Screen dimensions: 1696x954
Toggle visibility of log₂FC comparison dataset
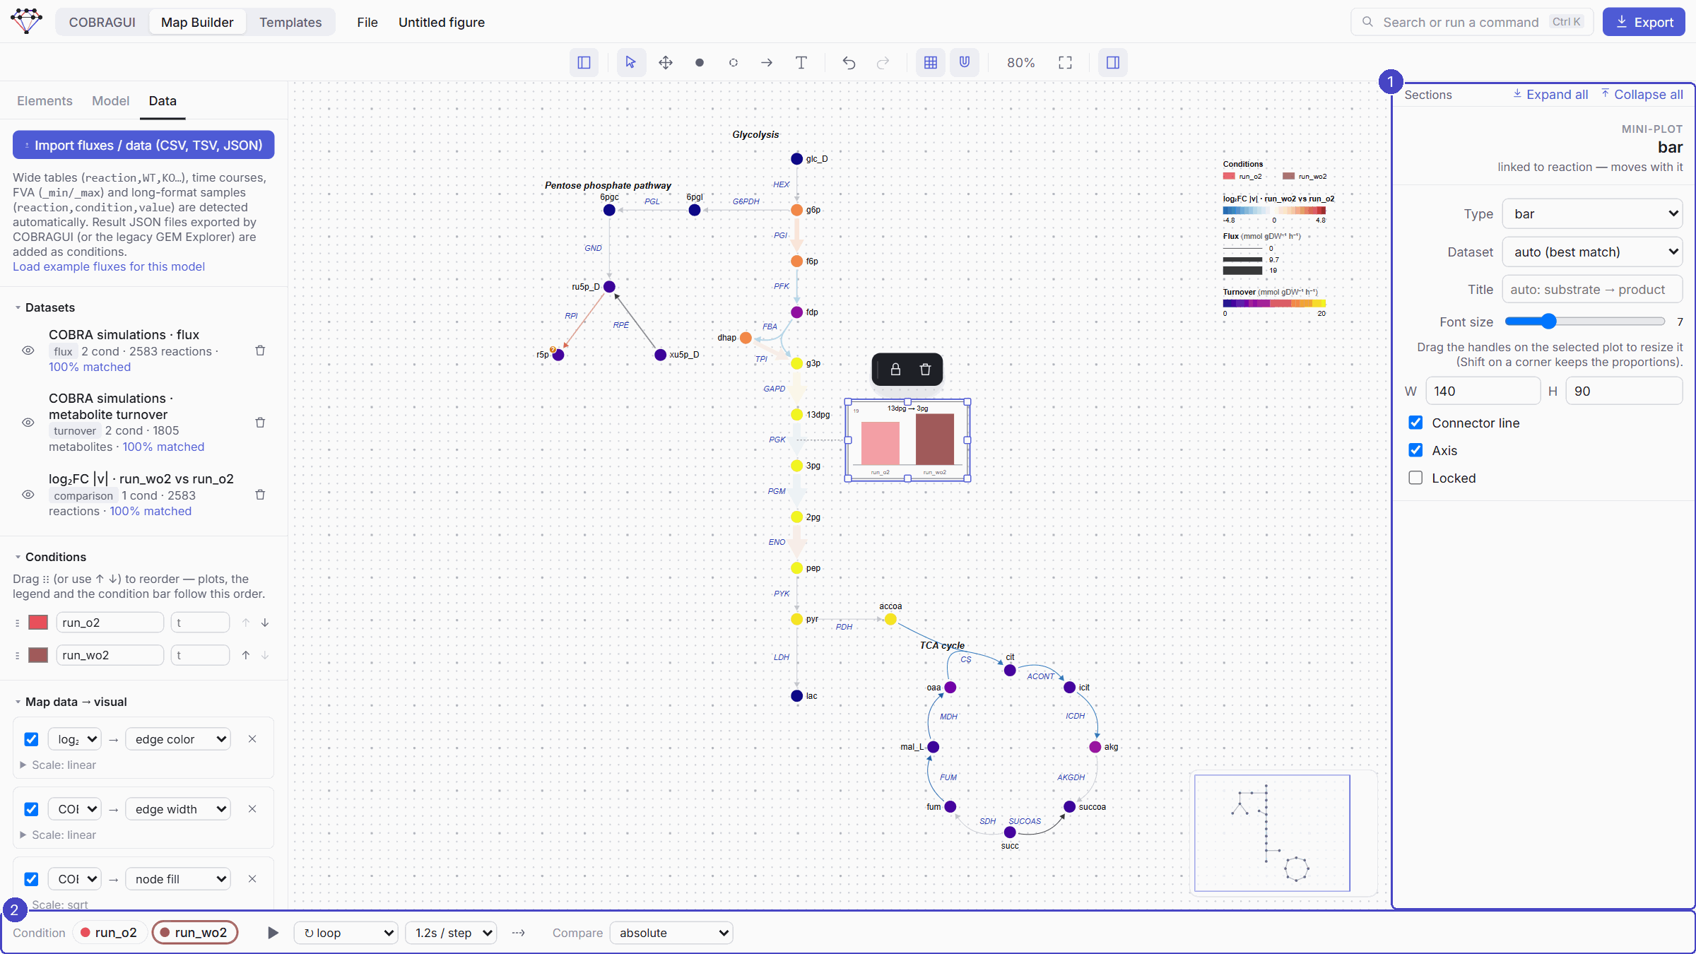click(28, 495)
